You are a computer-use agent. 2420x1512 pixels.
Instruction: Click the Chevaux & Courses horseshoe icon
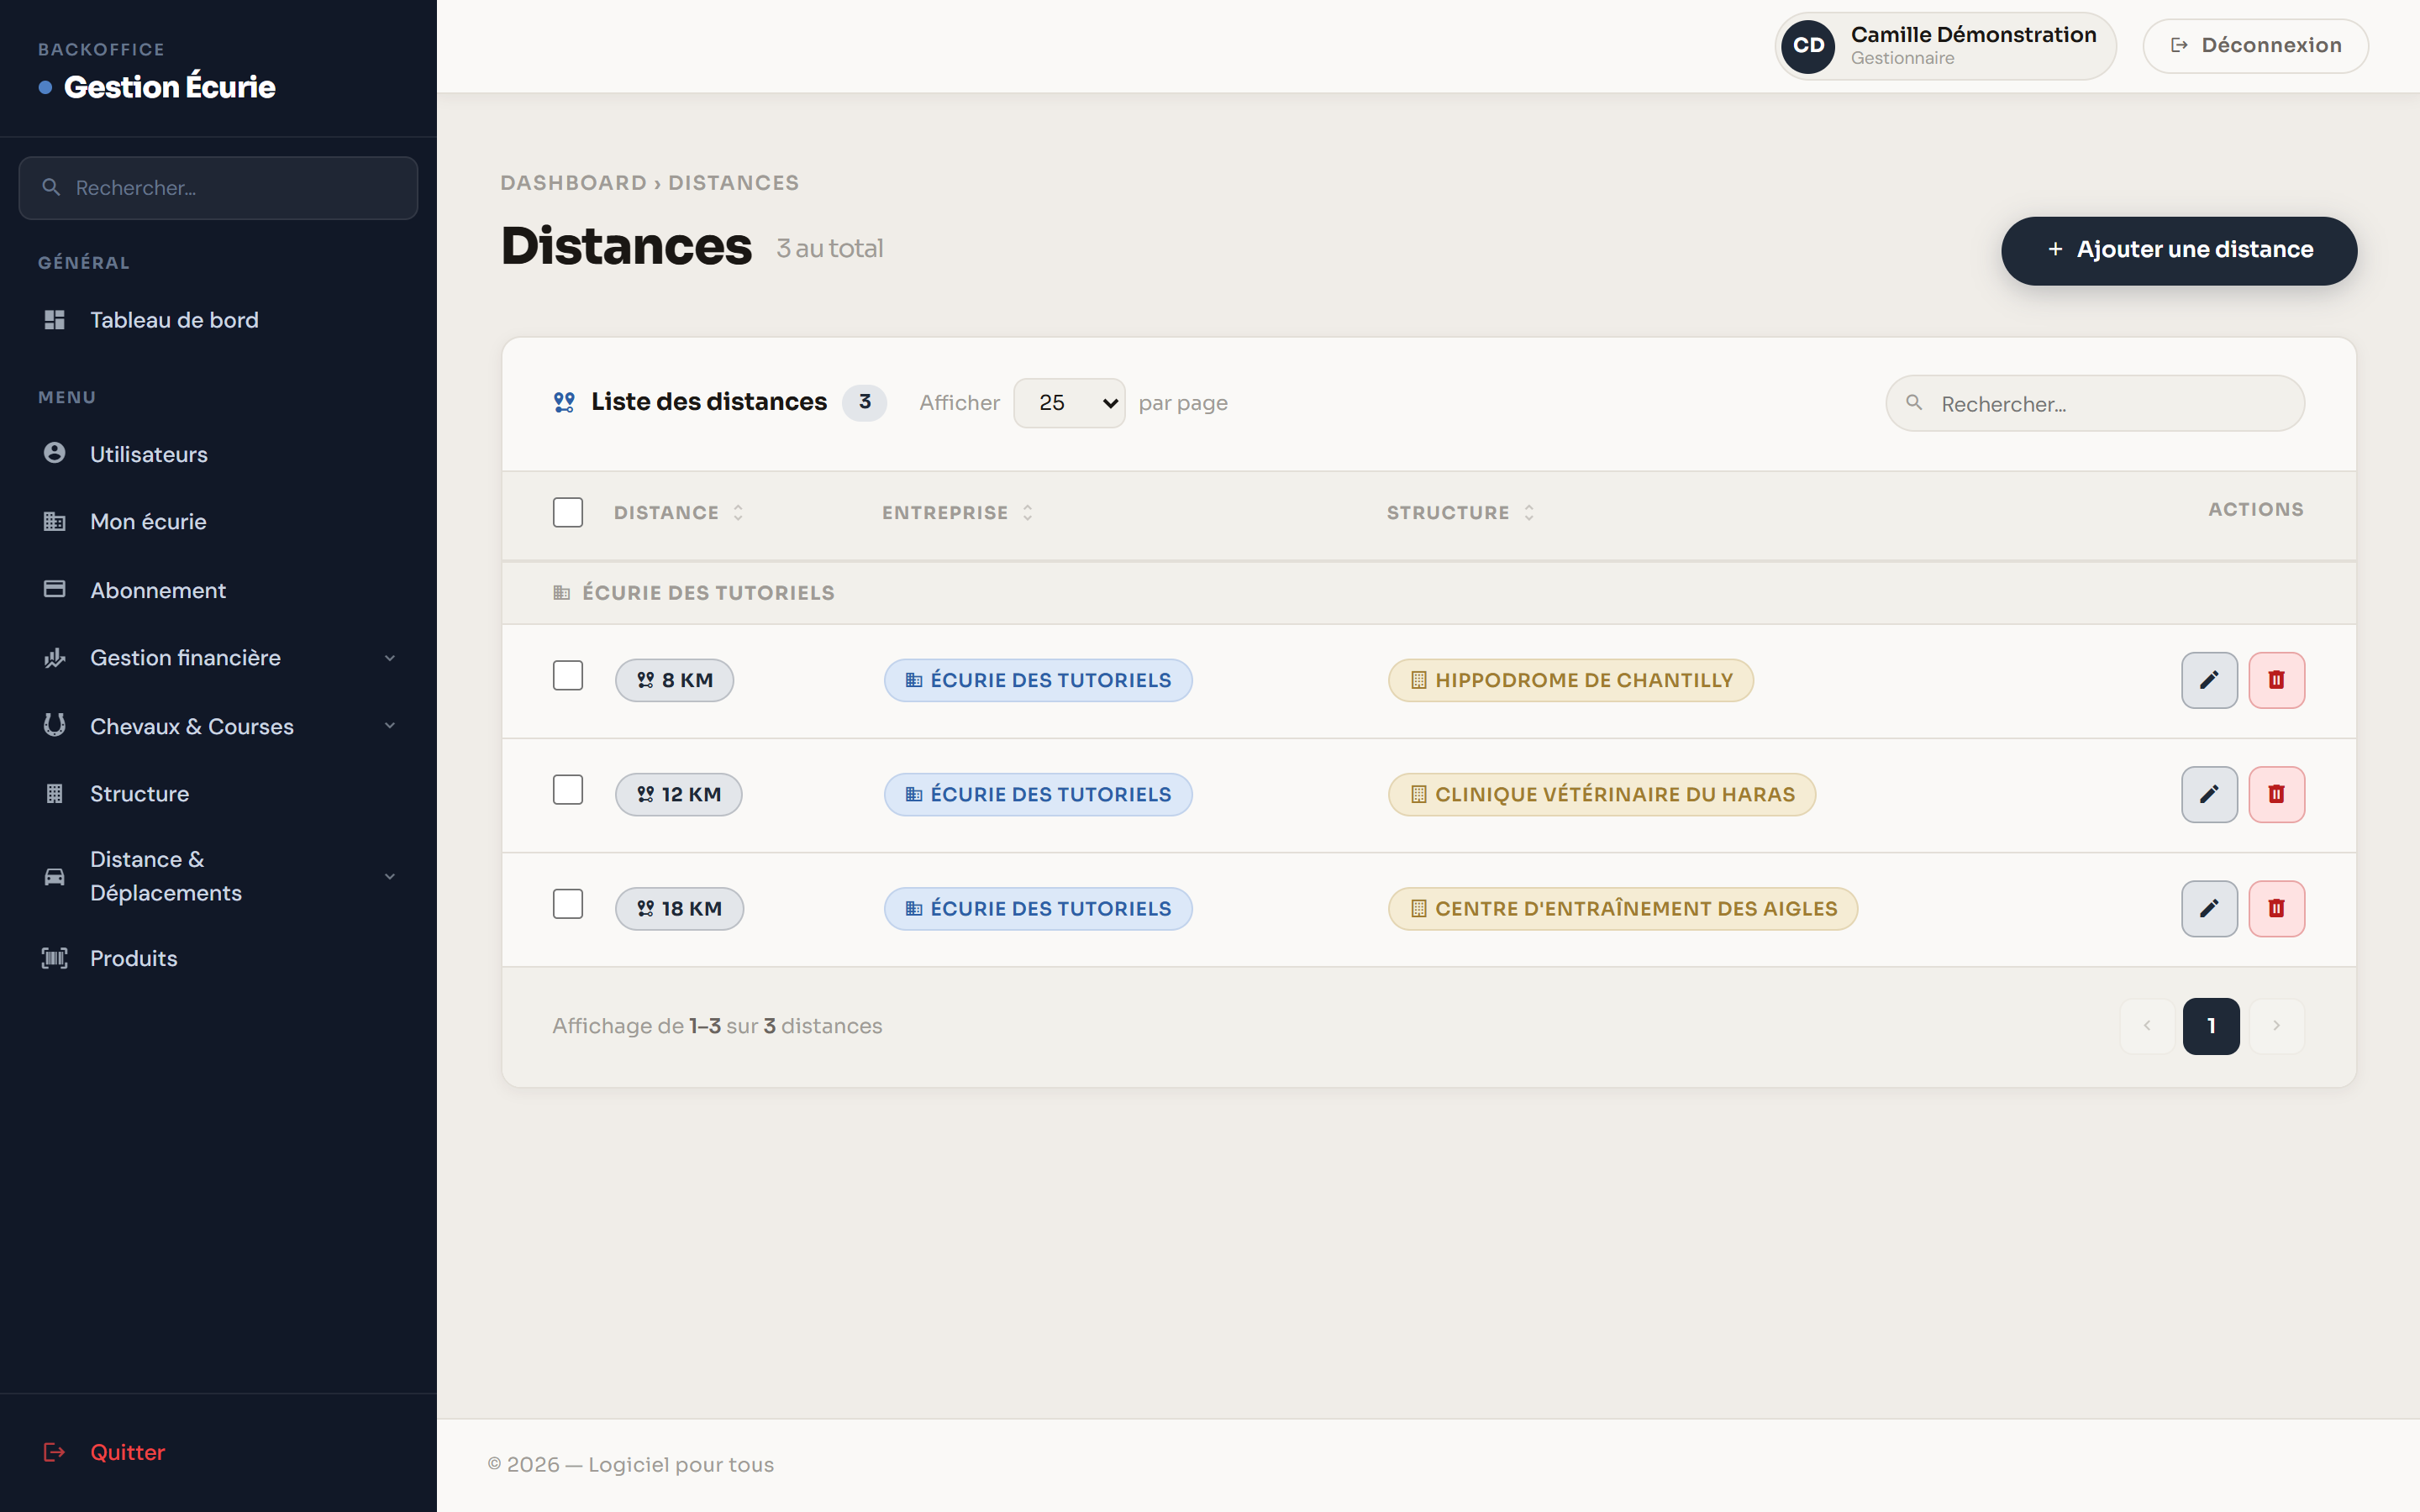click(x=55, y=725)
